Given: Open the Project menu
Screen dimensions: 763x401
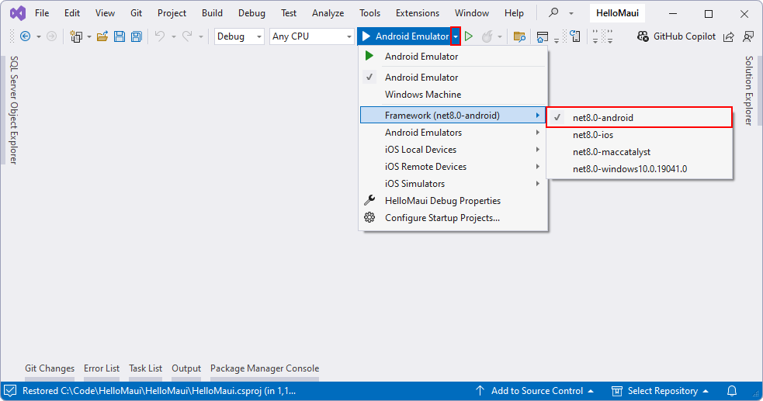Looking at the screenshot, I should pos(172,13).
